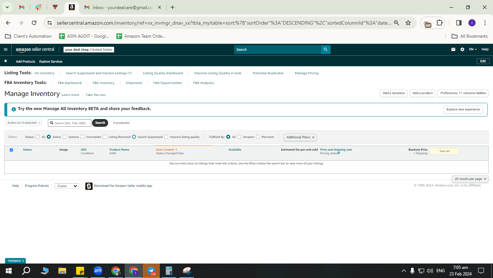Screen dimensions: 493x278
Task: Select Fulfilled By Merchant radio button
Action: pos(258,137)
